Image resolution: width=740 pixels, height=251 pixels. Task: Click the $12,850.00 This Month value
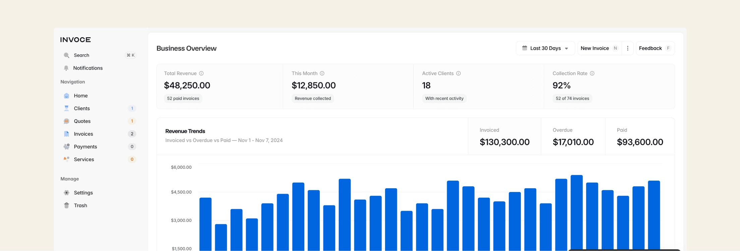314,85
